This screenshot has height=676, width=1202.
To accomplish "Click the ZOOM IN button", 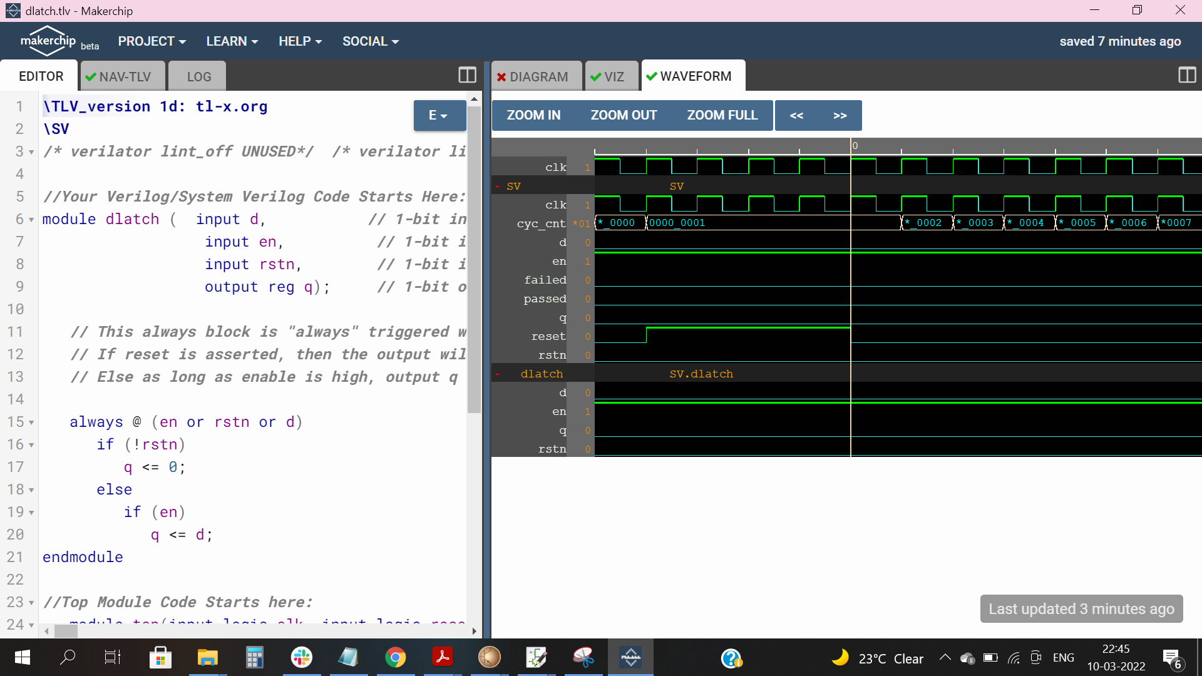I will pyautogui.click(x=533, y=116).
